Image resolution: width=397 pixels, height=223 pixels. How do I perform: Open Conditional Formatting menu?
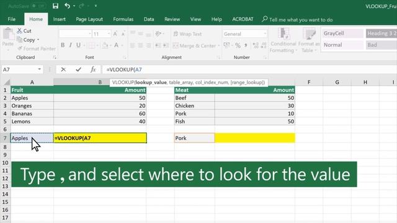[x=283, y=40]
